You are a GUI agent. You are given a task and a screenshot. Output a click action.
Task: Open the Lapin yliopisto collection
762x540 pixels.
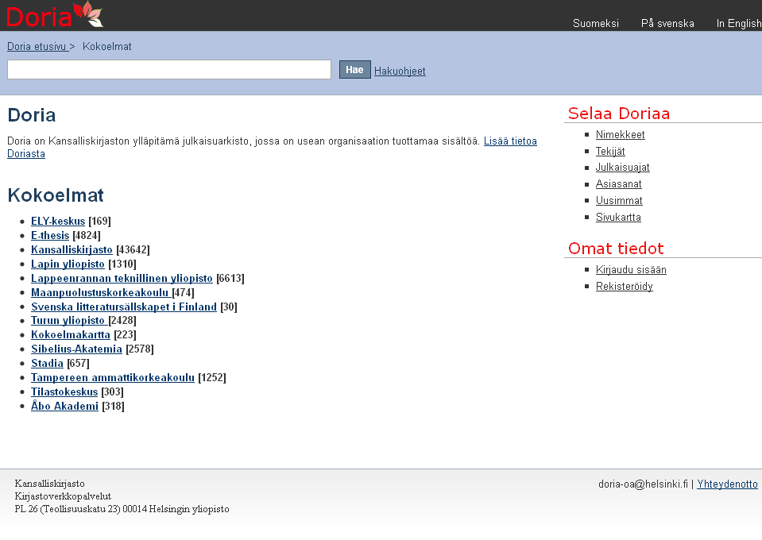(x=68, y=264)
